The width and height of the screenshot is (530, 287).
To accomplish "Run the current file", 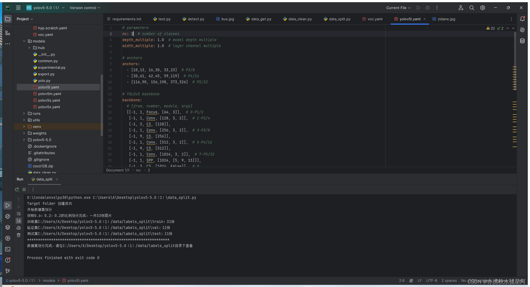I will [418, 8].
